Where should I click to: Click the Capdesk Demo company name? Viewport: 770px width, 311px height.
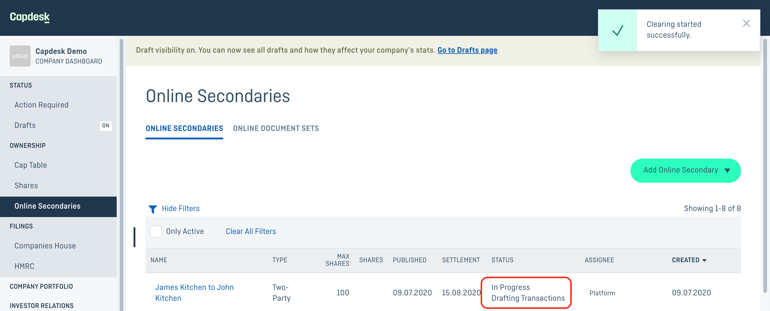point(61,51)
